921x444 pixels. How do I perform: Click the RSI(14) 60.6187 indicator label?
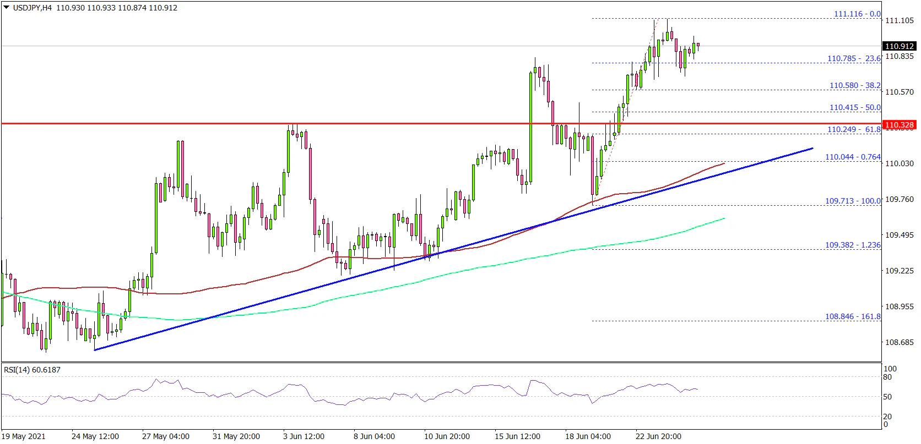click(32, 370)
